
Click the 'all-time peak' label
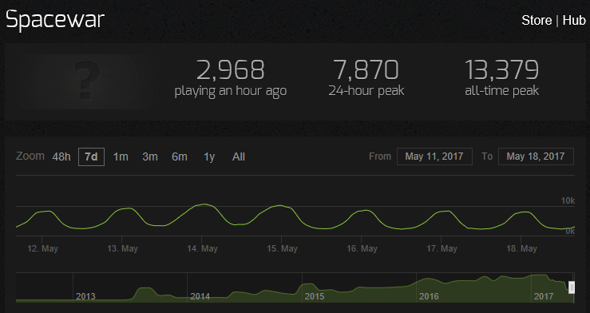coord(502,91)
